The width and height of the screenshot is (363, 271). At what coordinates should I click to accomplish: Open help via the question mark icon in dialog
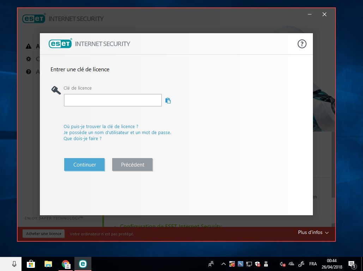tap(302, 44)
